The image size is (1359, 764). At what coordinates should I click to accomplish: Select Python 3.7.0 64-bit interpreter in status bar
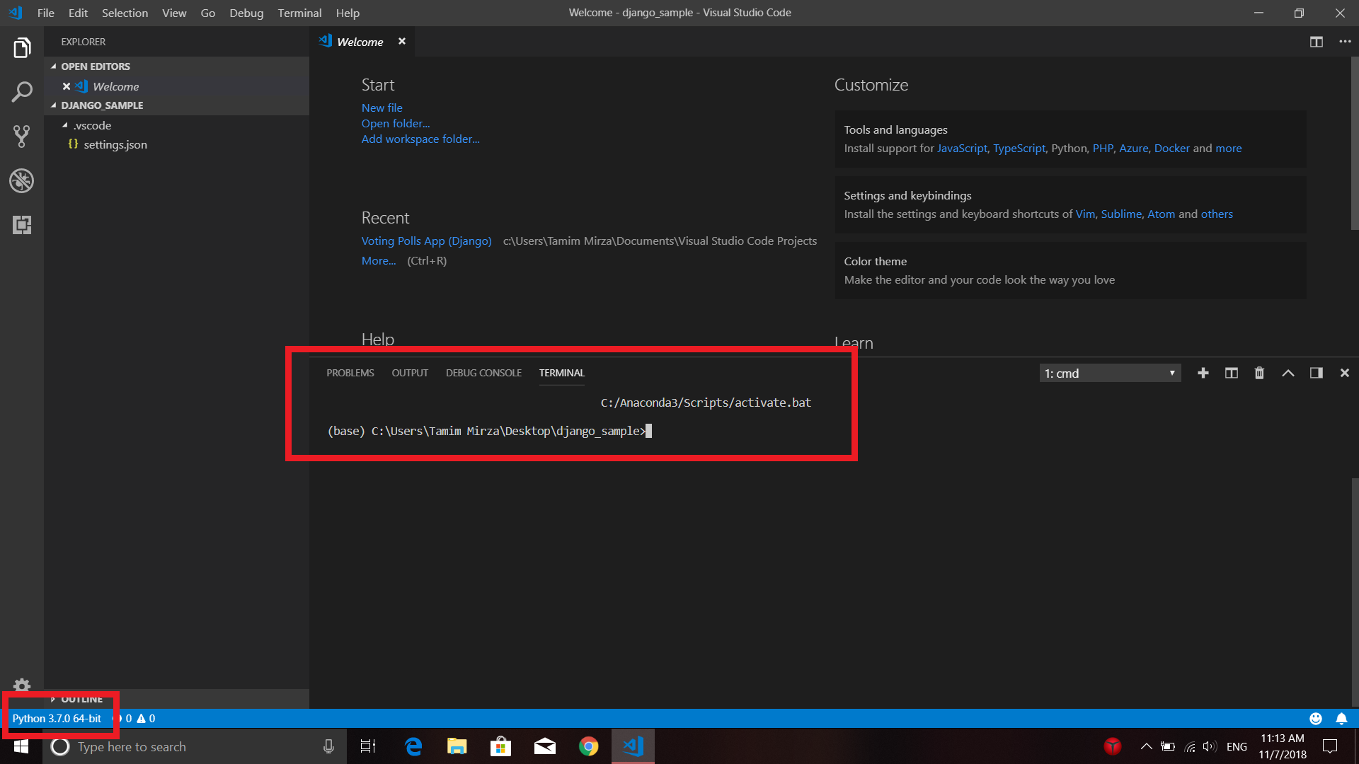(57, 719)
